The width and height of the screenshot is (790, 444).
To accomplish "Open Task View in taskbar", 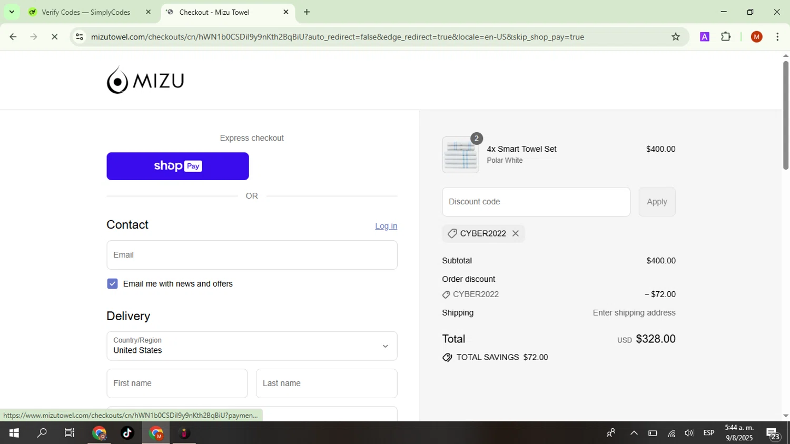I will [70, 433].
